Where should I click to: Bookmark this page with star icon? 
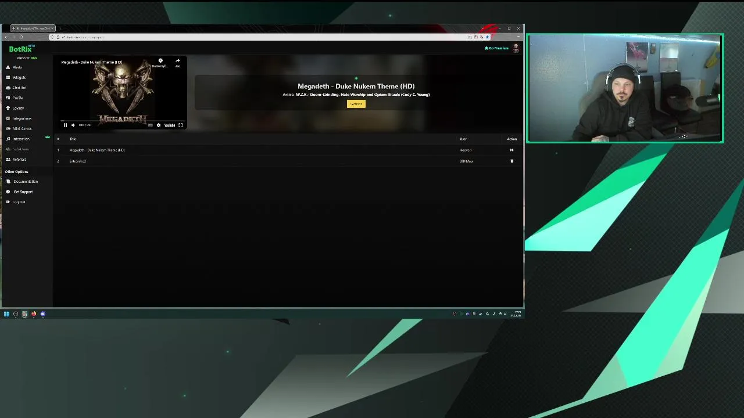click(487, 37)
